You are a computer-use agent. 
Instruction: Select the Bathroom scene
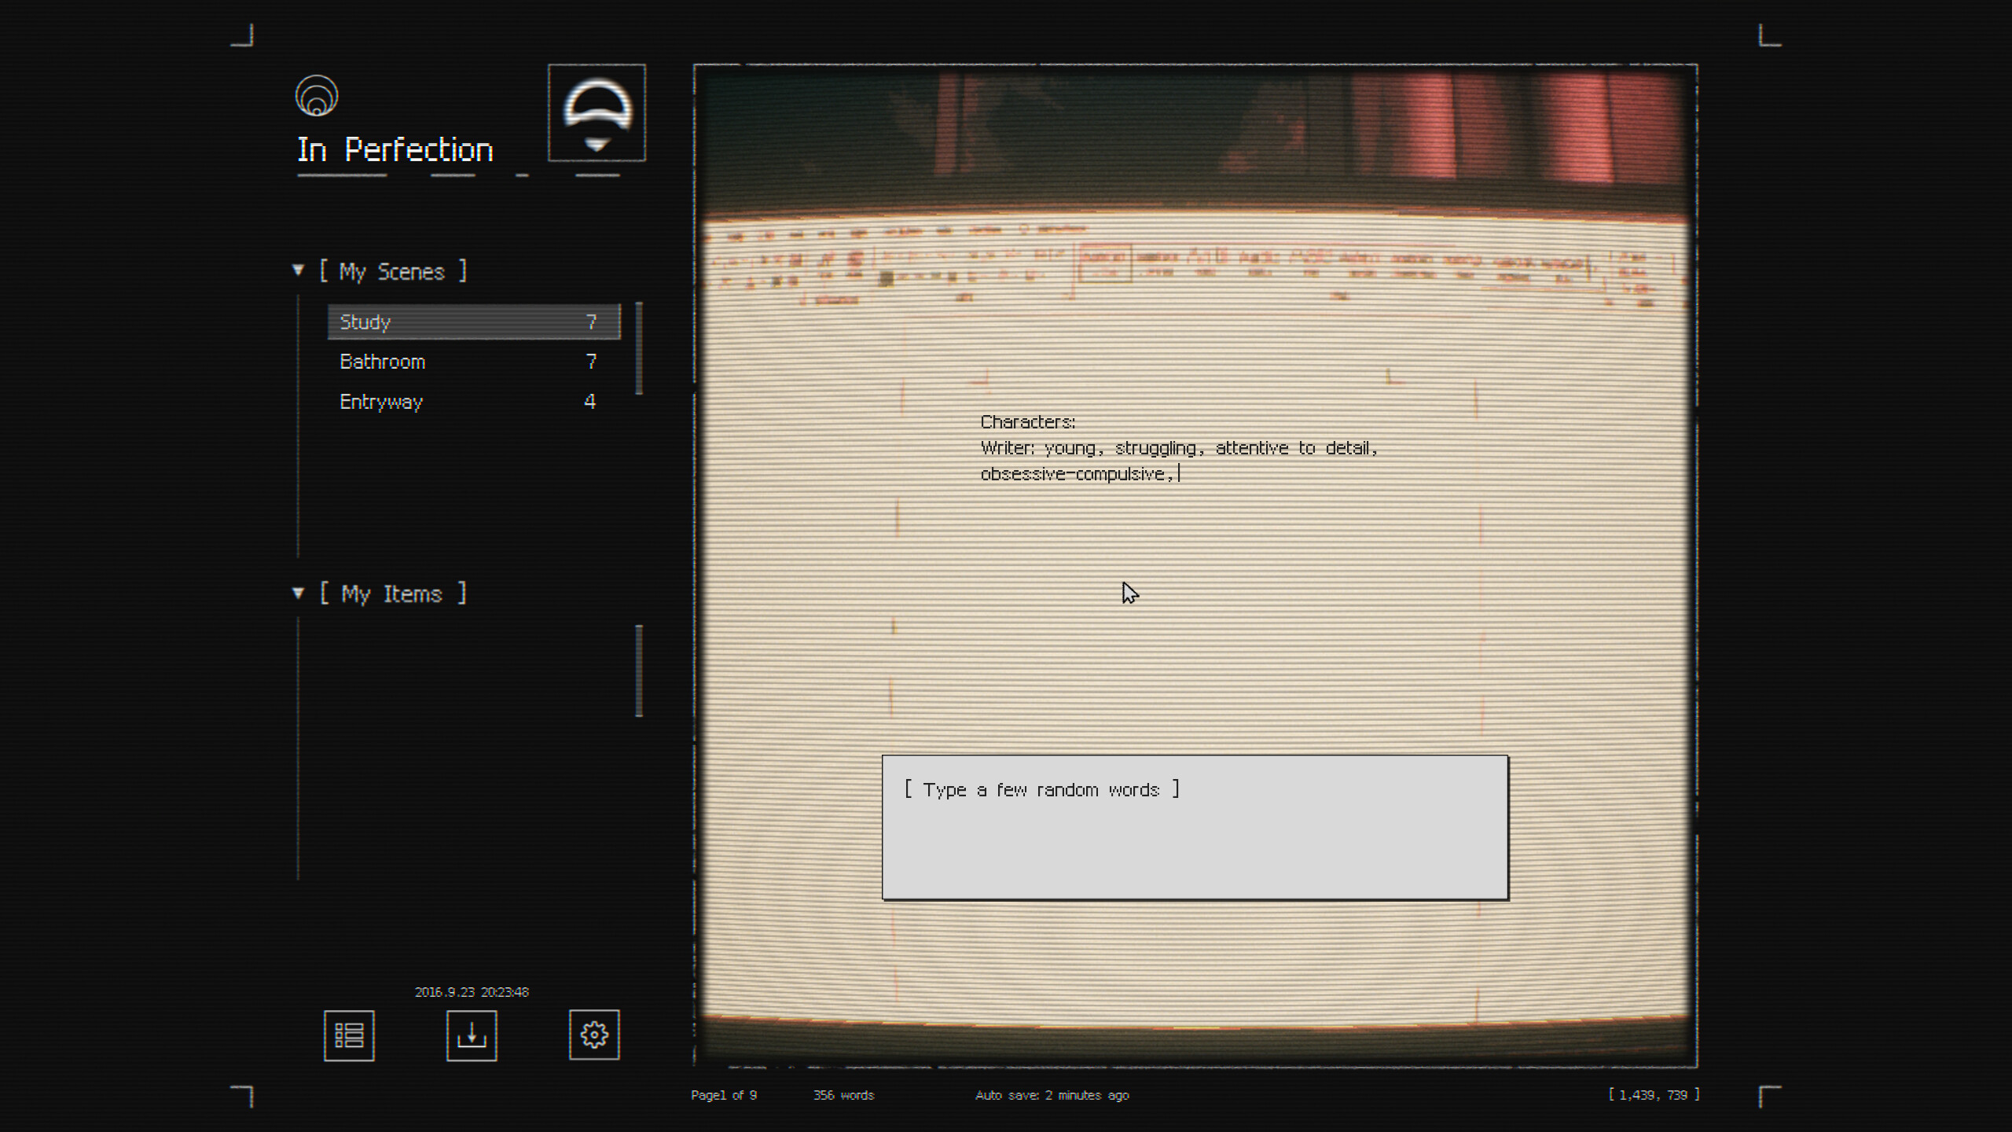click(474, 362)
